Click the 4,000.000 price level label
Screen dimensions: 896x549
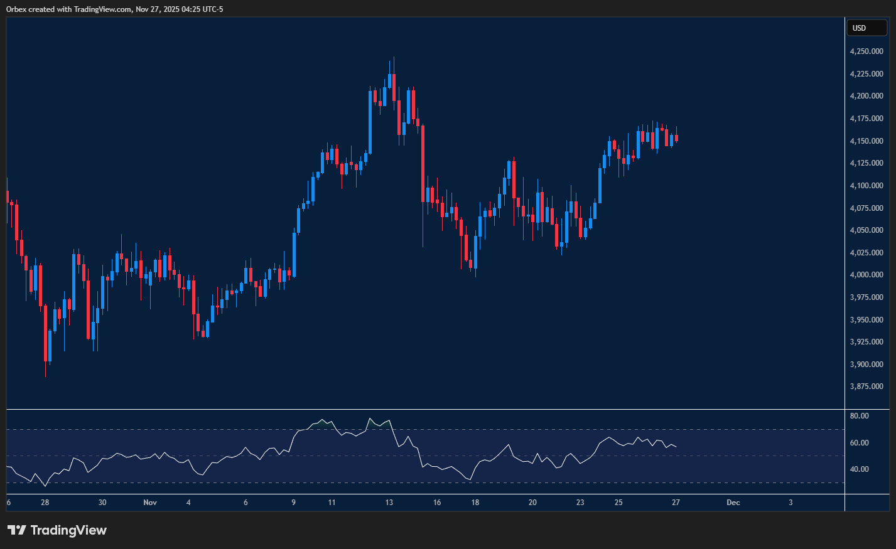868,274
